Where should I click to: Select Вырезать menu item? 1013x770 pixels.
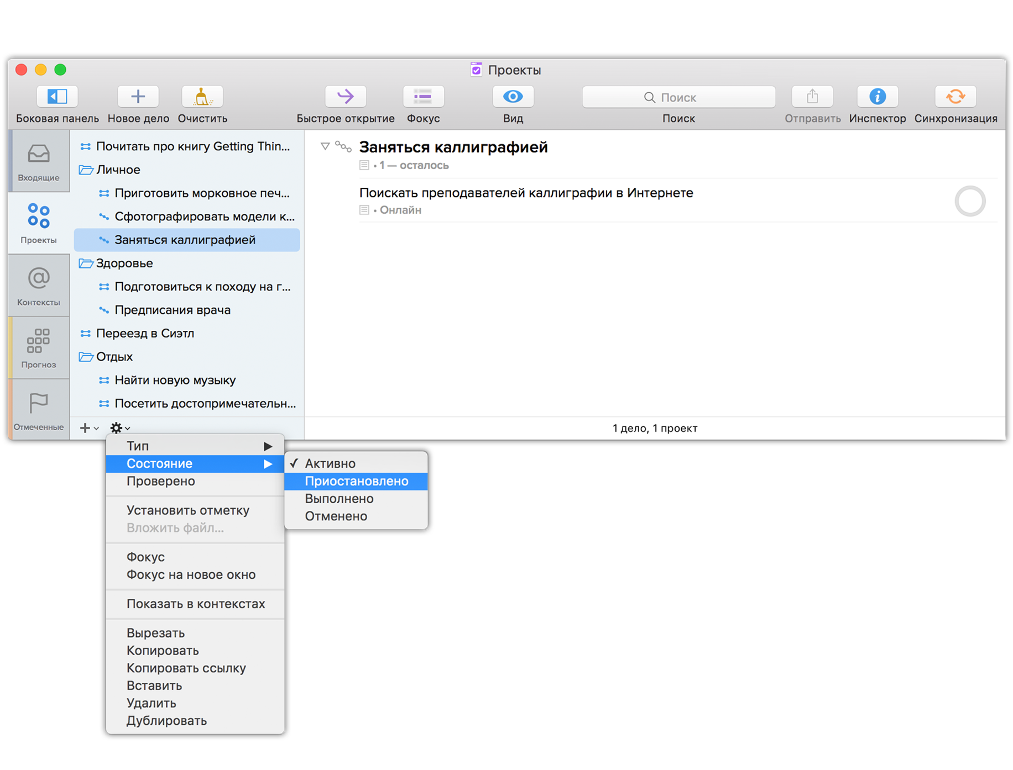pos(195,633)
